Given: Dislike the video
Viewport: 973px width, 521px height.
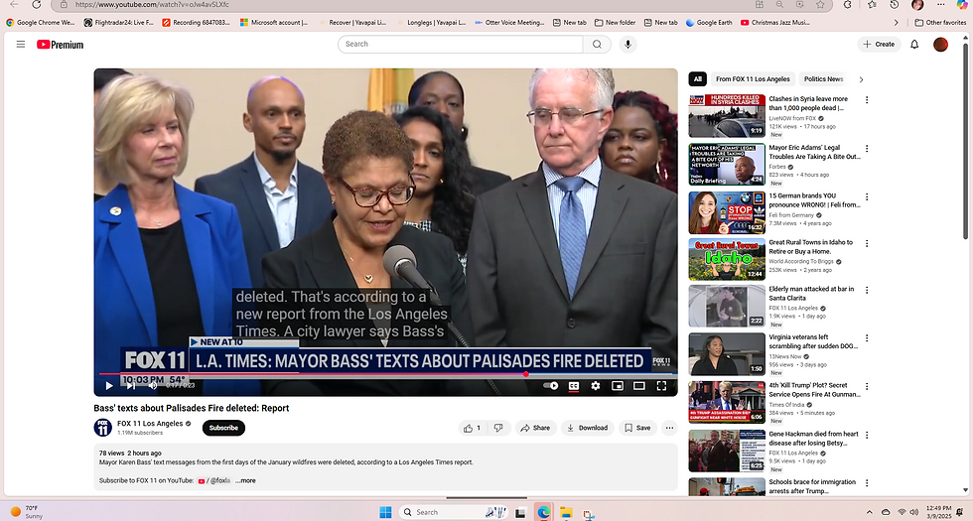Looking at the screenshot, I should click(498, 428).
